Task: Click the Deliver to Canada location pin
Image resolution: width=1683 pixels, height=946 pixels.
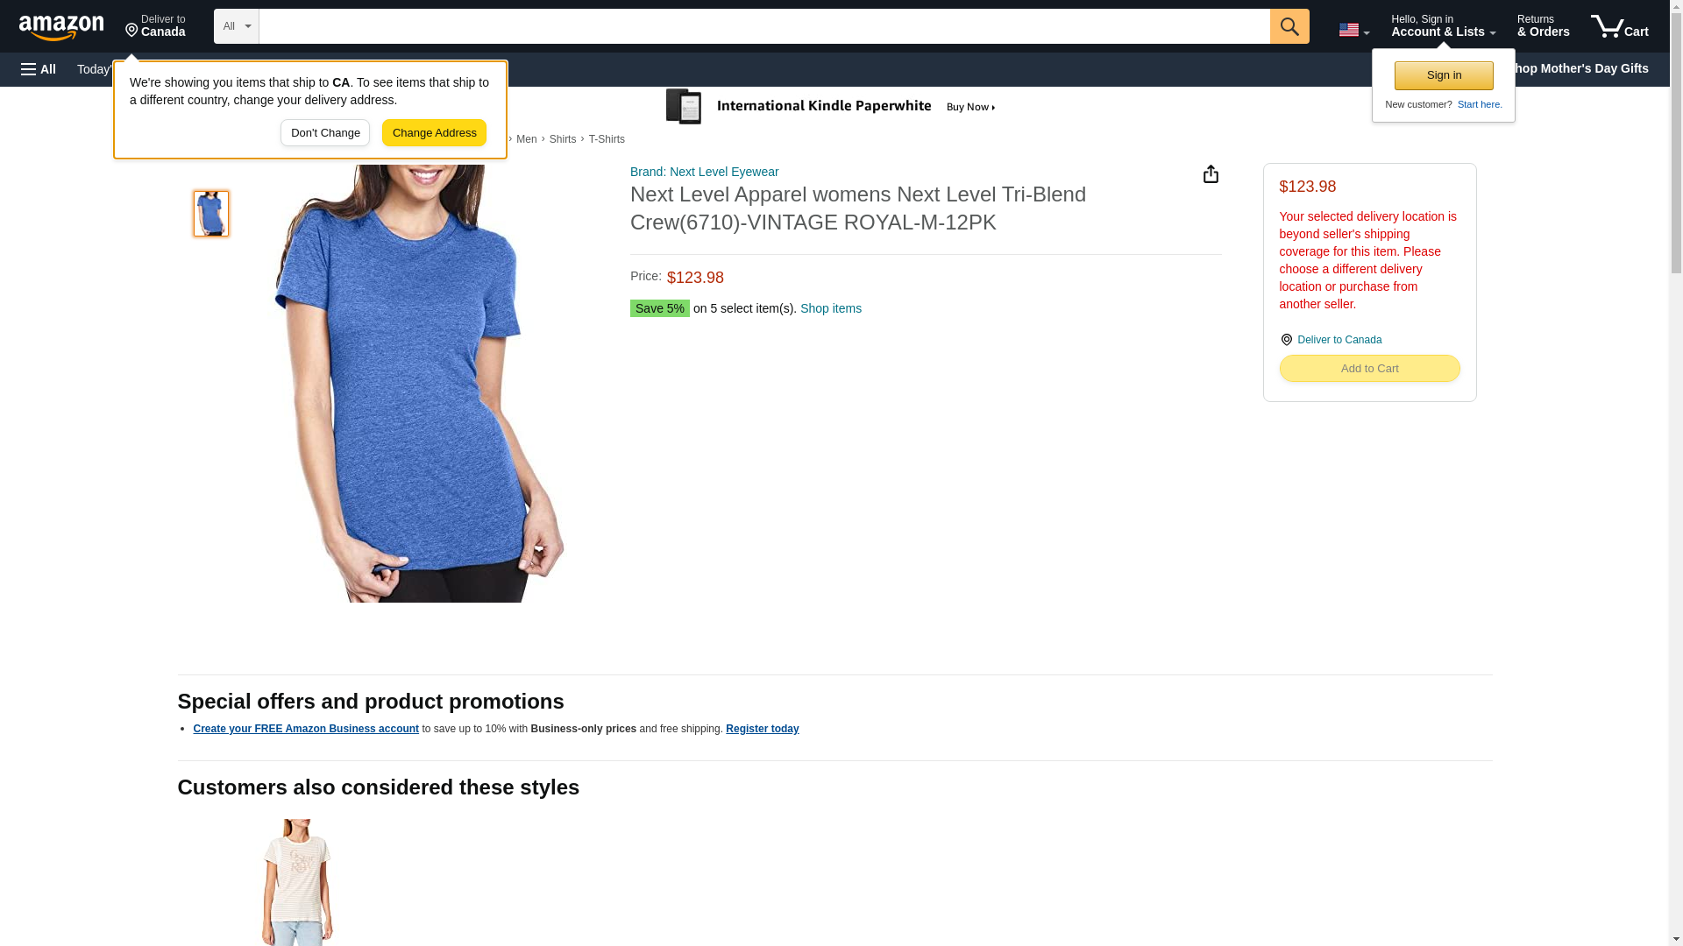Action: pos(155,26)
